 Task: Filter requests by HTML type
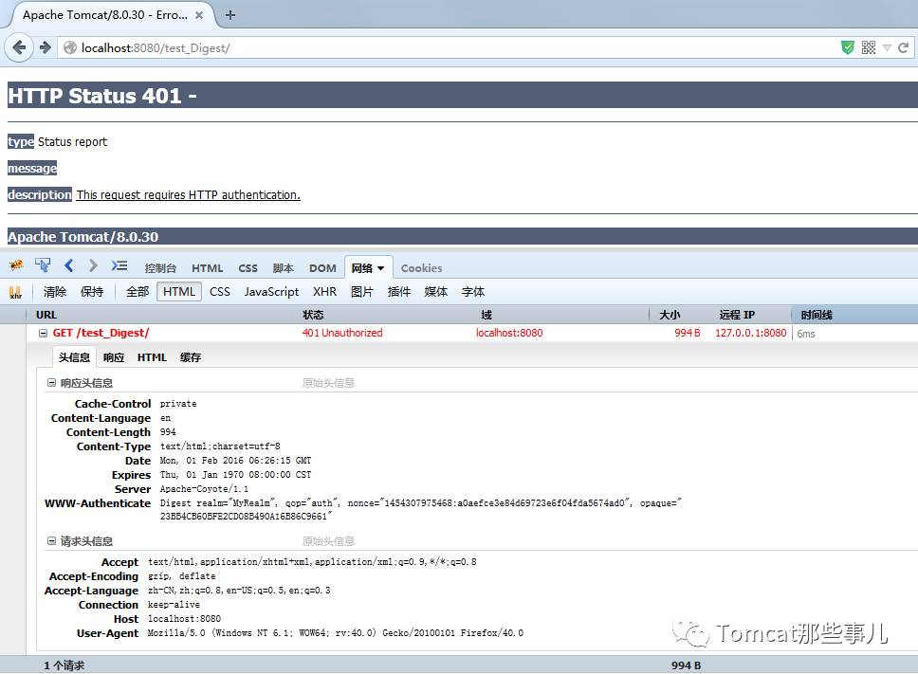pyautogui.click(x=179, y=291)
